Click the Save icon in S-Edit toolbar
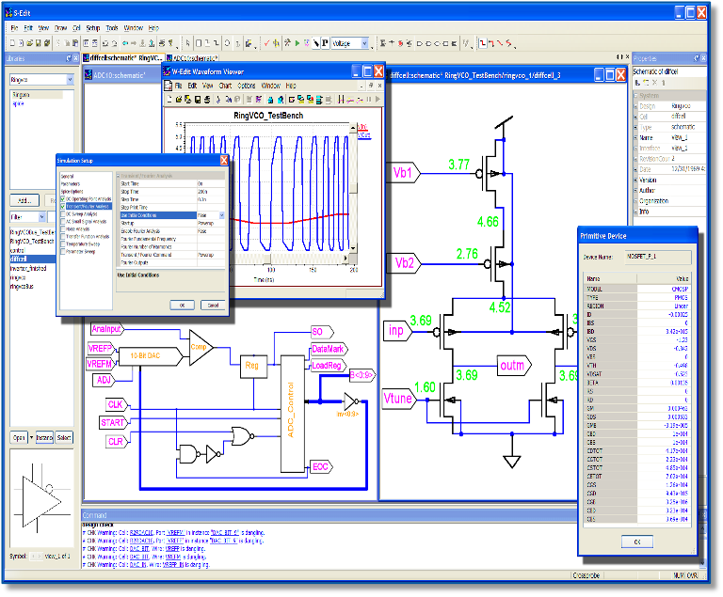 (39, 43)
